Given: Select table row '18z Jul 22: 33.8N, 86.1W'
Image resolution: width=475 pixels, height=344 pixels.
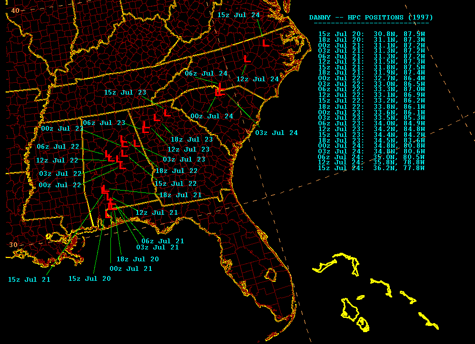Looking at the screenshot, I should pos(372,107).
